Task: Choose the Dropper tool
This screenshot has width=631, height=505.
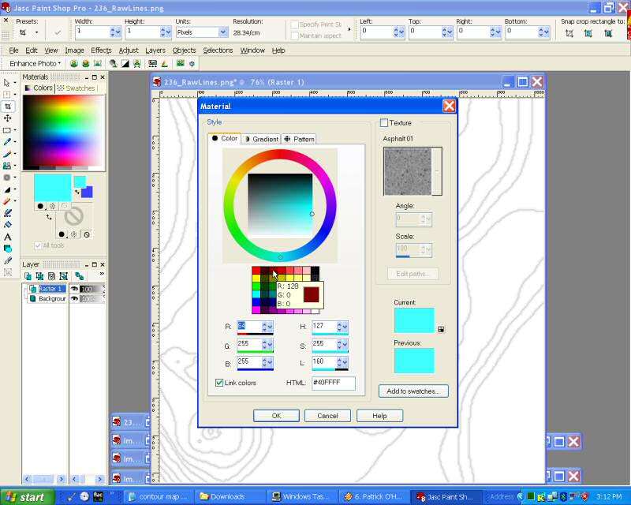Action: tap(8, 142)
